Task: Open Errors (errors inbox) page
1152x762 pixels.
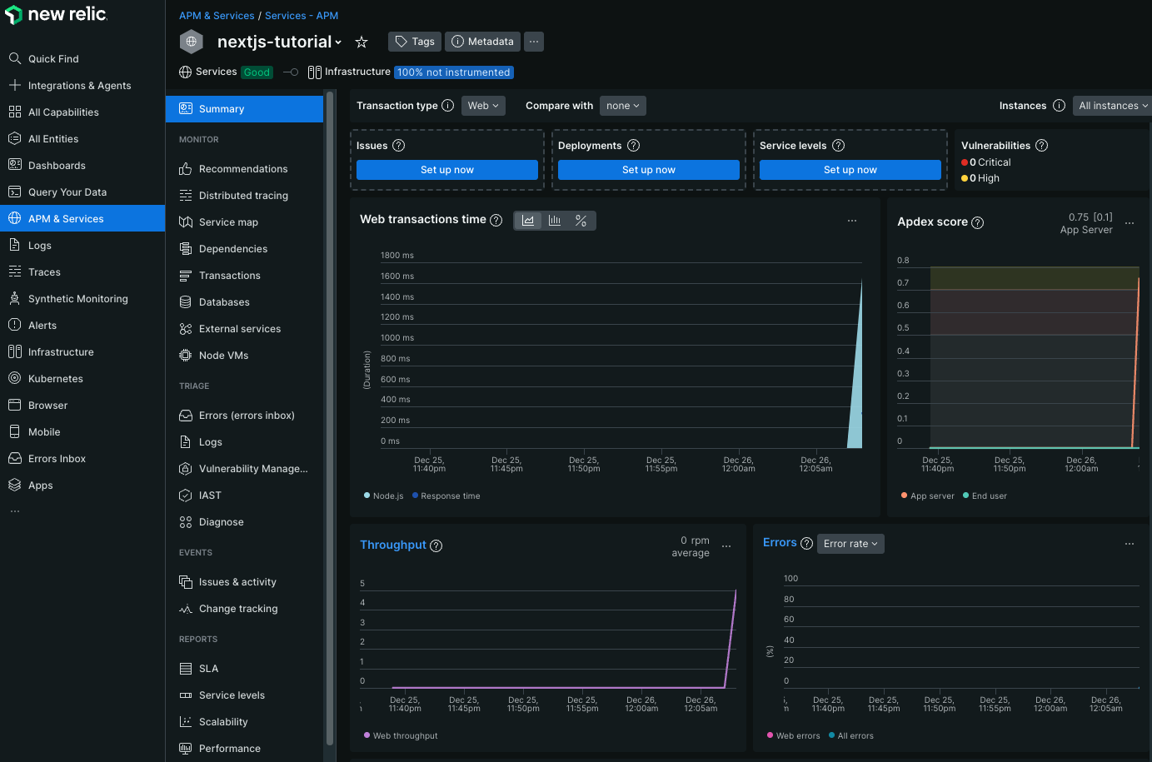Action: click(x=245, y=416)
